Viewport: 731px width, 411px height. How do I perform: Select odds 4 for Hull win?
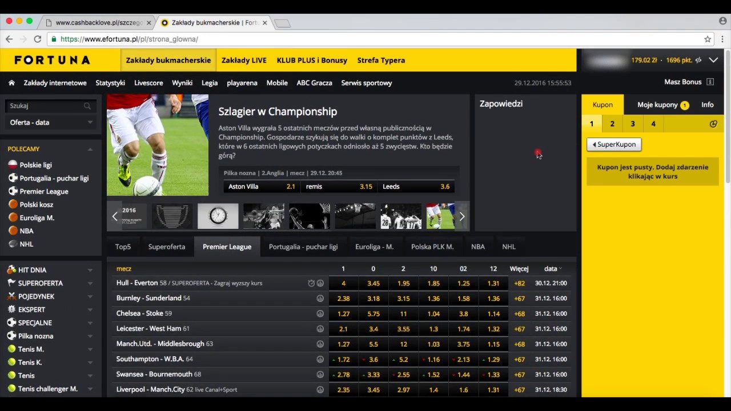343,283
